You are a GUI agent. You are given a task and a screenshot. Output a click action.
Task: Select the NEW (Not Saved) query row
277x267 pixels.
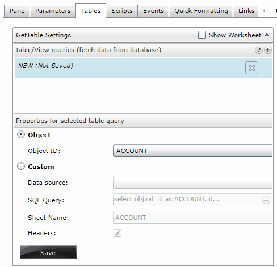tap(143, 68)
